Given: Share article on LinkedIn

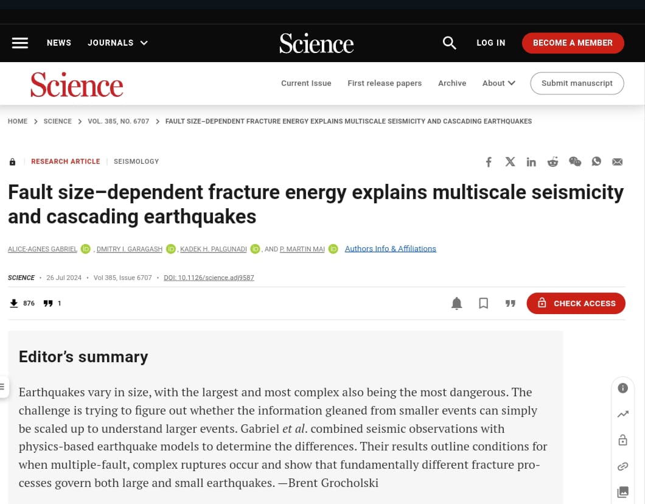Looking at the screenshot, I should (x=531, y=161).
